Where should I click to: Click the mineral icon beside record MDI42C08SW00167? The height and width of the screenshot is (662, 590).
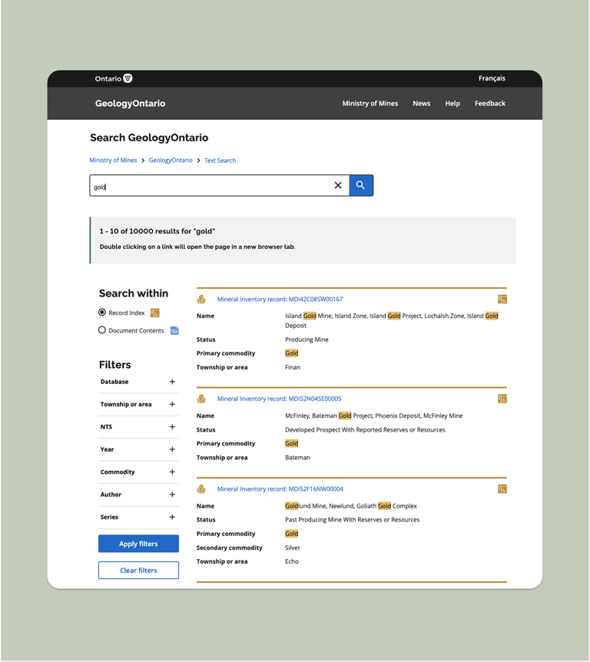[201, 300]
